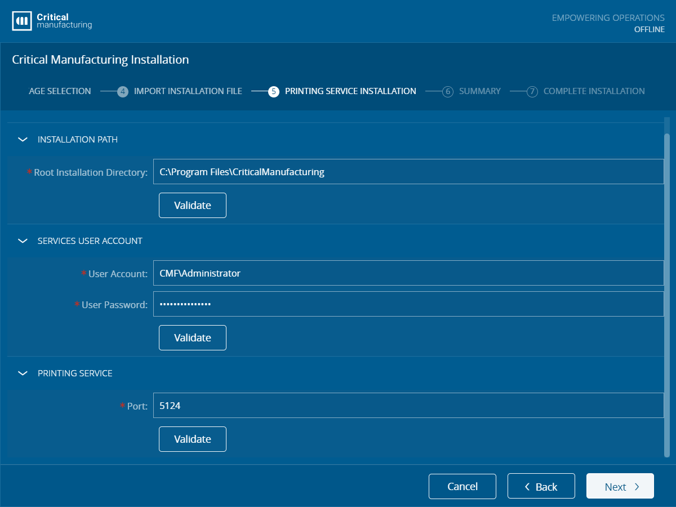The image size is (676, 507).
Task: Validate the root installation directory
Action: [x=193, y=205]
